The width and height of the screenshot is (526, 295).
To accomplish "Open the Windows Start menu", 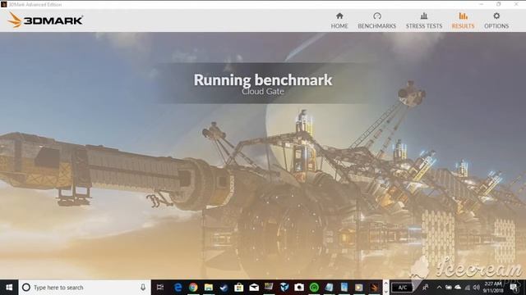I will 9,288.
